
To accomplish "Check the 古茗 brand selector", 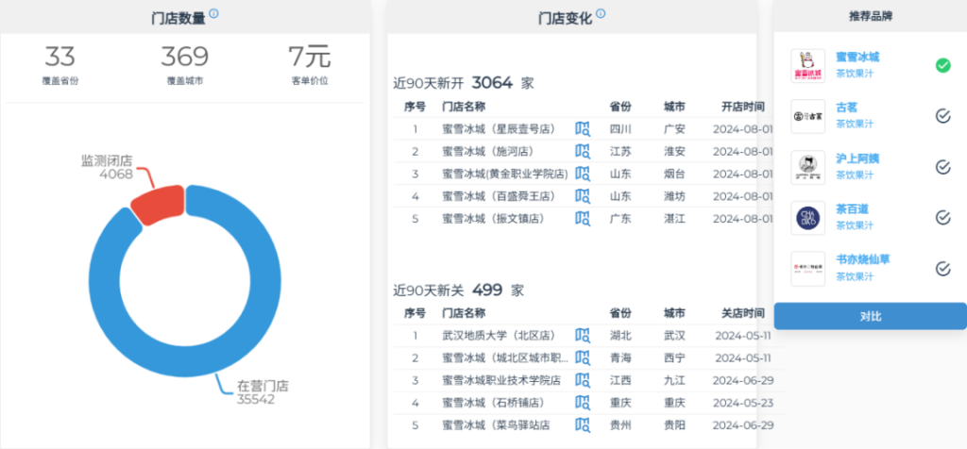I will click(x=943, y=116).
